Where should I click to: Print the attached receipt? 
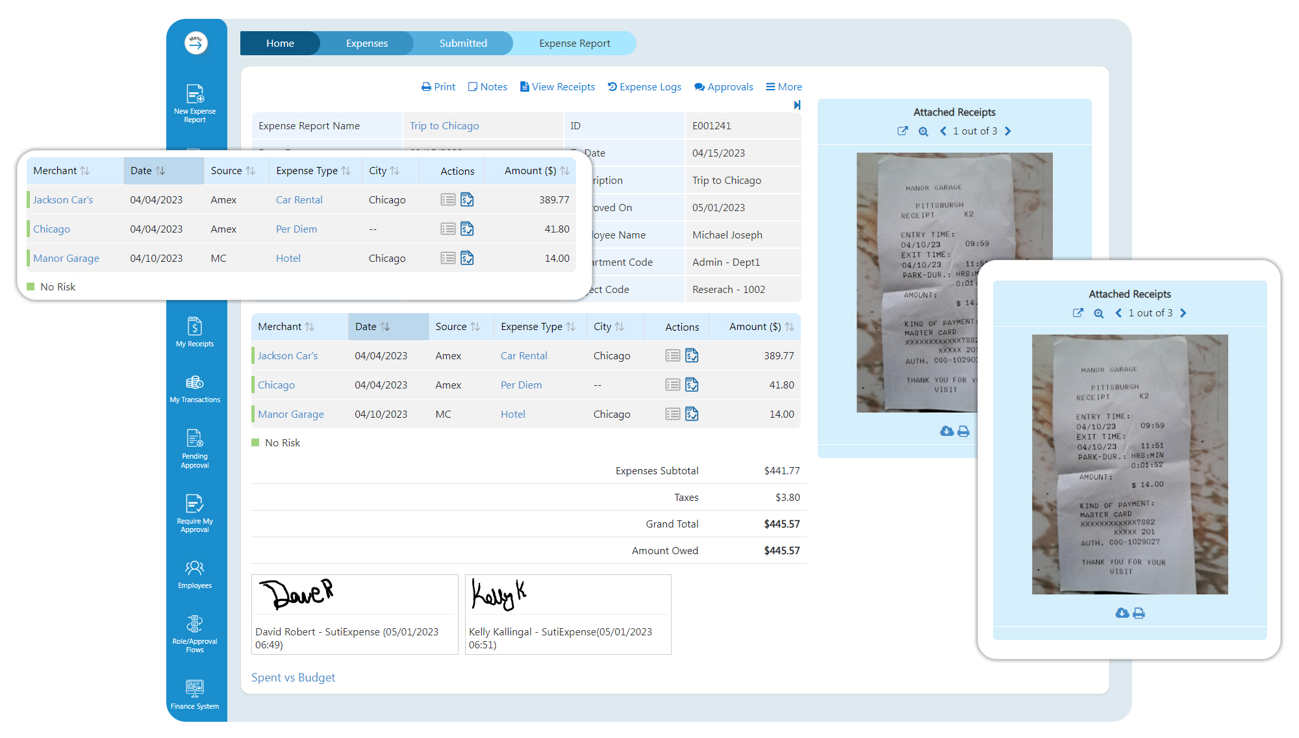click(x=1139, y=613)
